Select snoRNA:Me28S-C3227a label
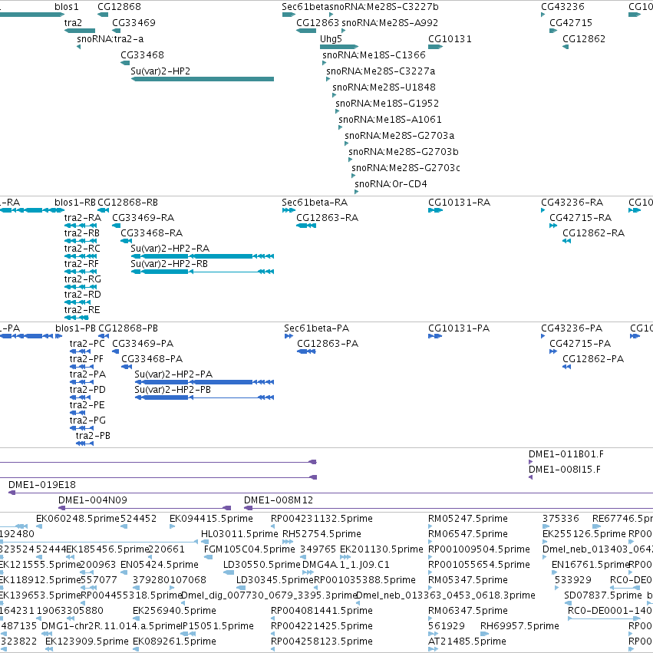Viewport: 653px width, 653px height. (x=381, y=71)
